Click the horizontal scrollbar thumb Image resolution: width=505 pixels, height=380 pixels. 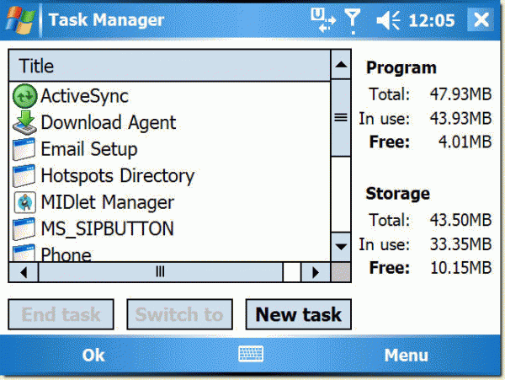[x=160, y=272]
